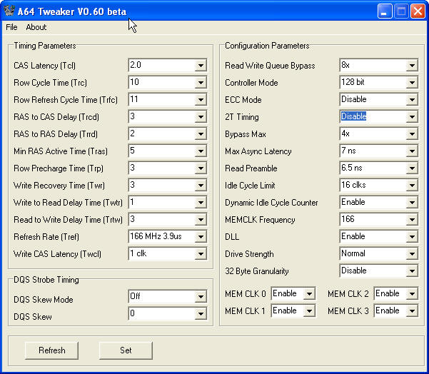Expand the MEM CLK 3 dropdown
The height and width of the screenshot is (374, 429).
click(412, 311)
